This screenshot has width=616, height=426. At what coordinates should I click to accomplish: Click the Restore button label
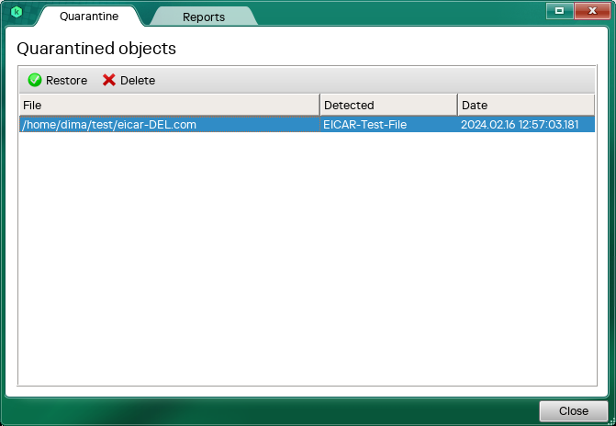click(66, 81)
